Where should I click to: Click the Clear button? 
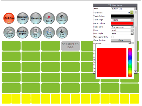coord(121,40)
